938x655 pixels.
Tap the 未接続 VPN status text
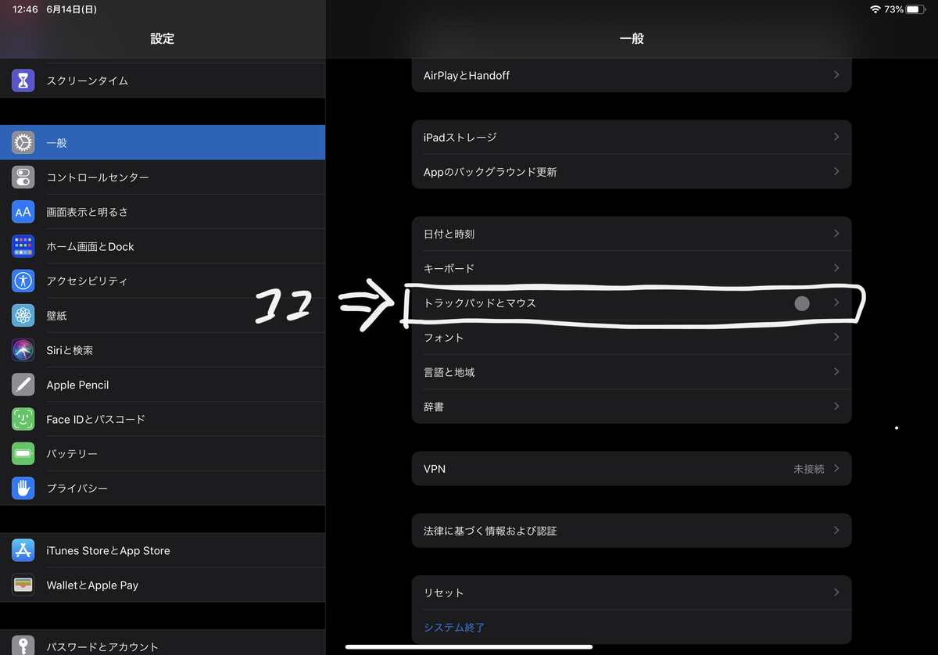point(808,469)
